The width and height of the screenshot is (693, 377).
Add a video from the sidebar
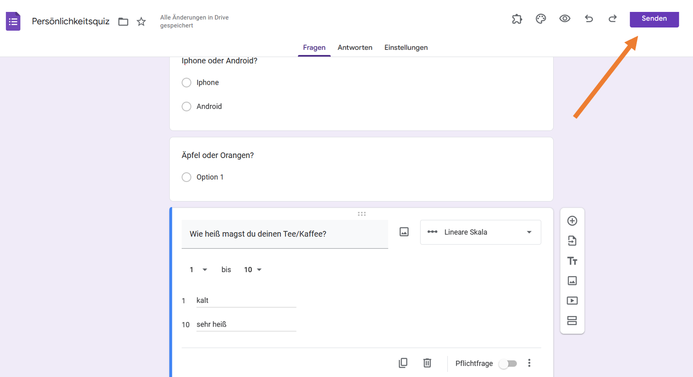[572, 301]
